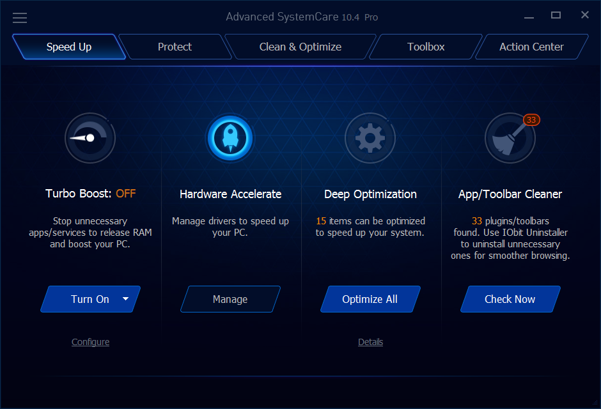The image size is (601, 409).
Task: Switch to Action Center tab
Action: (531, 47)
